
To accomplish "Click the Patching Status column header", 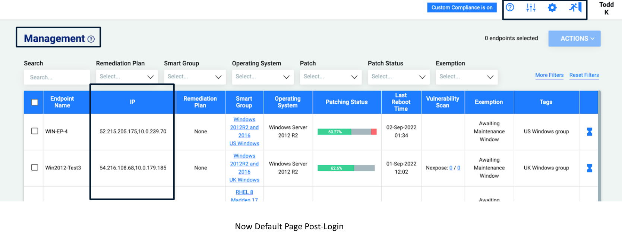I will pyautogui.click(x=347, y=102).
